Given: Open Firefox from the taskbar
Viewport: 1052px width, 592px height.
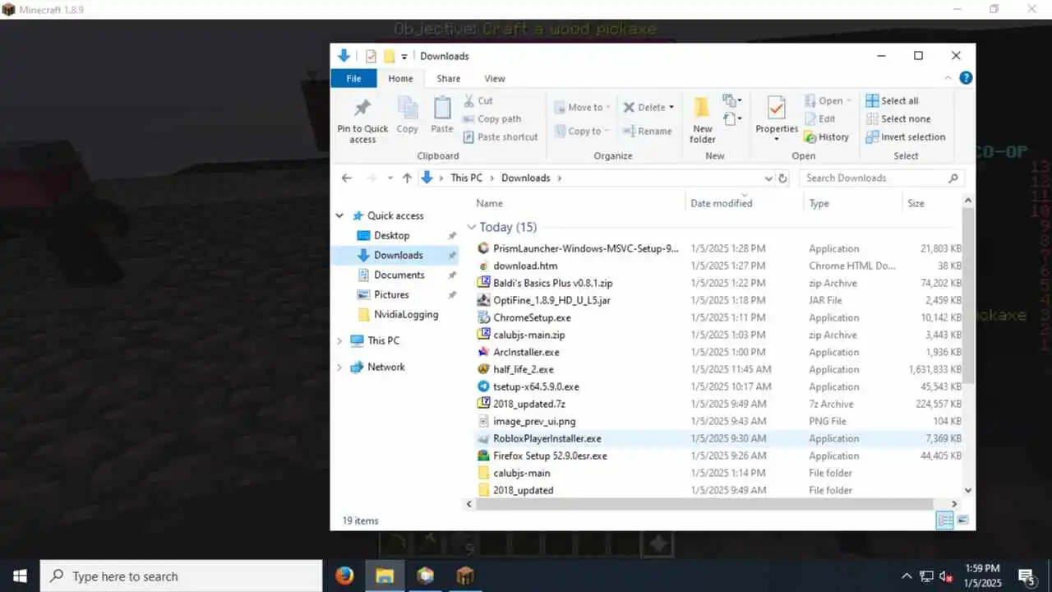Looking at the screenshot, I should point(344,576).
